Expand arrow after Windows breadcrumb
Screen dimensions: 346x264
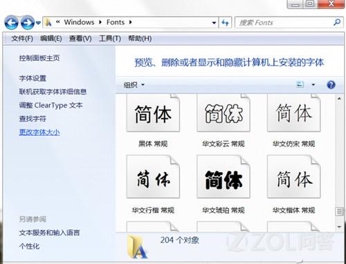click(100, 22)
